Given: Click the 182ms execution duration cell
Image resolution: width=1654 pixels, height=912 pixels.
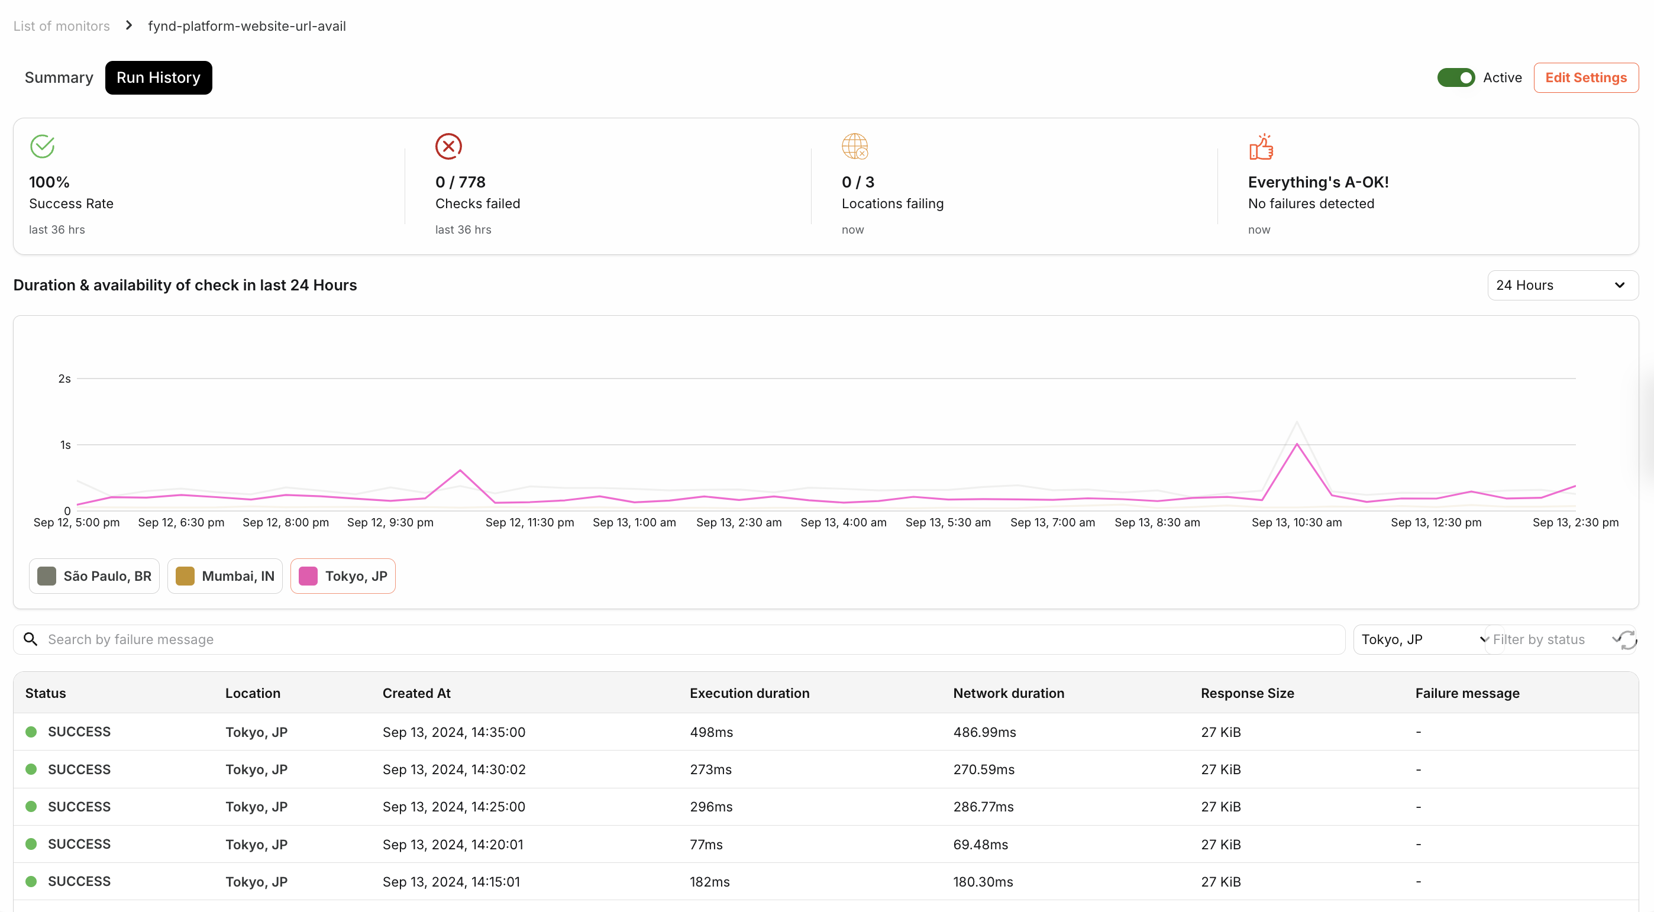Looking at the screenshot, I should (x=710, y=882).
